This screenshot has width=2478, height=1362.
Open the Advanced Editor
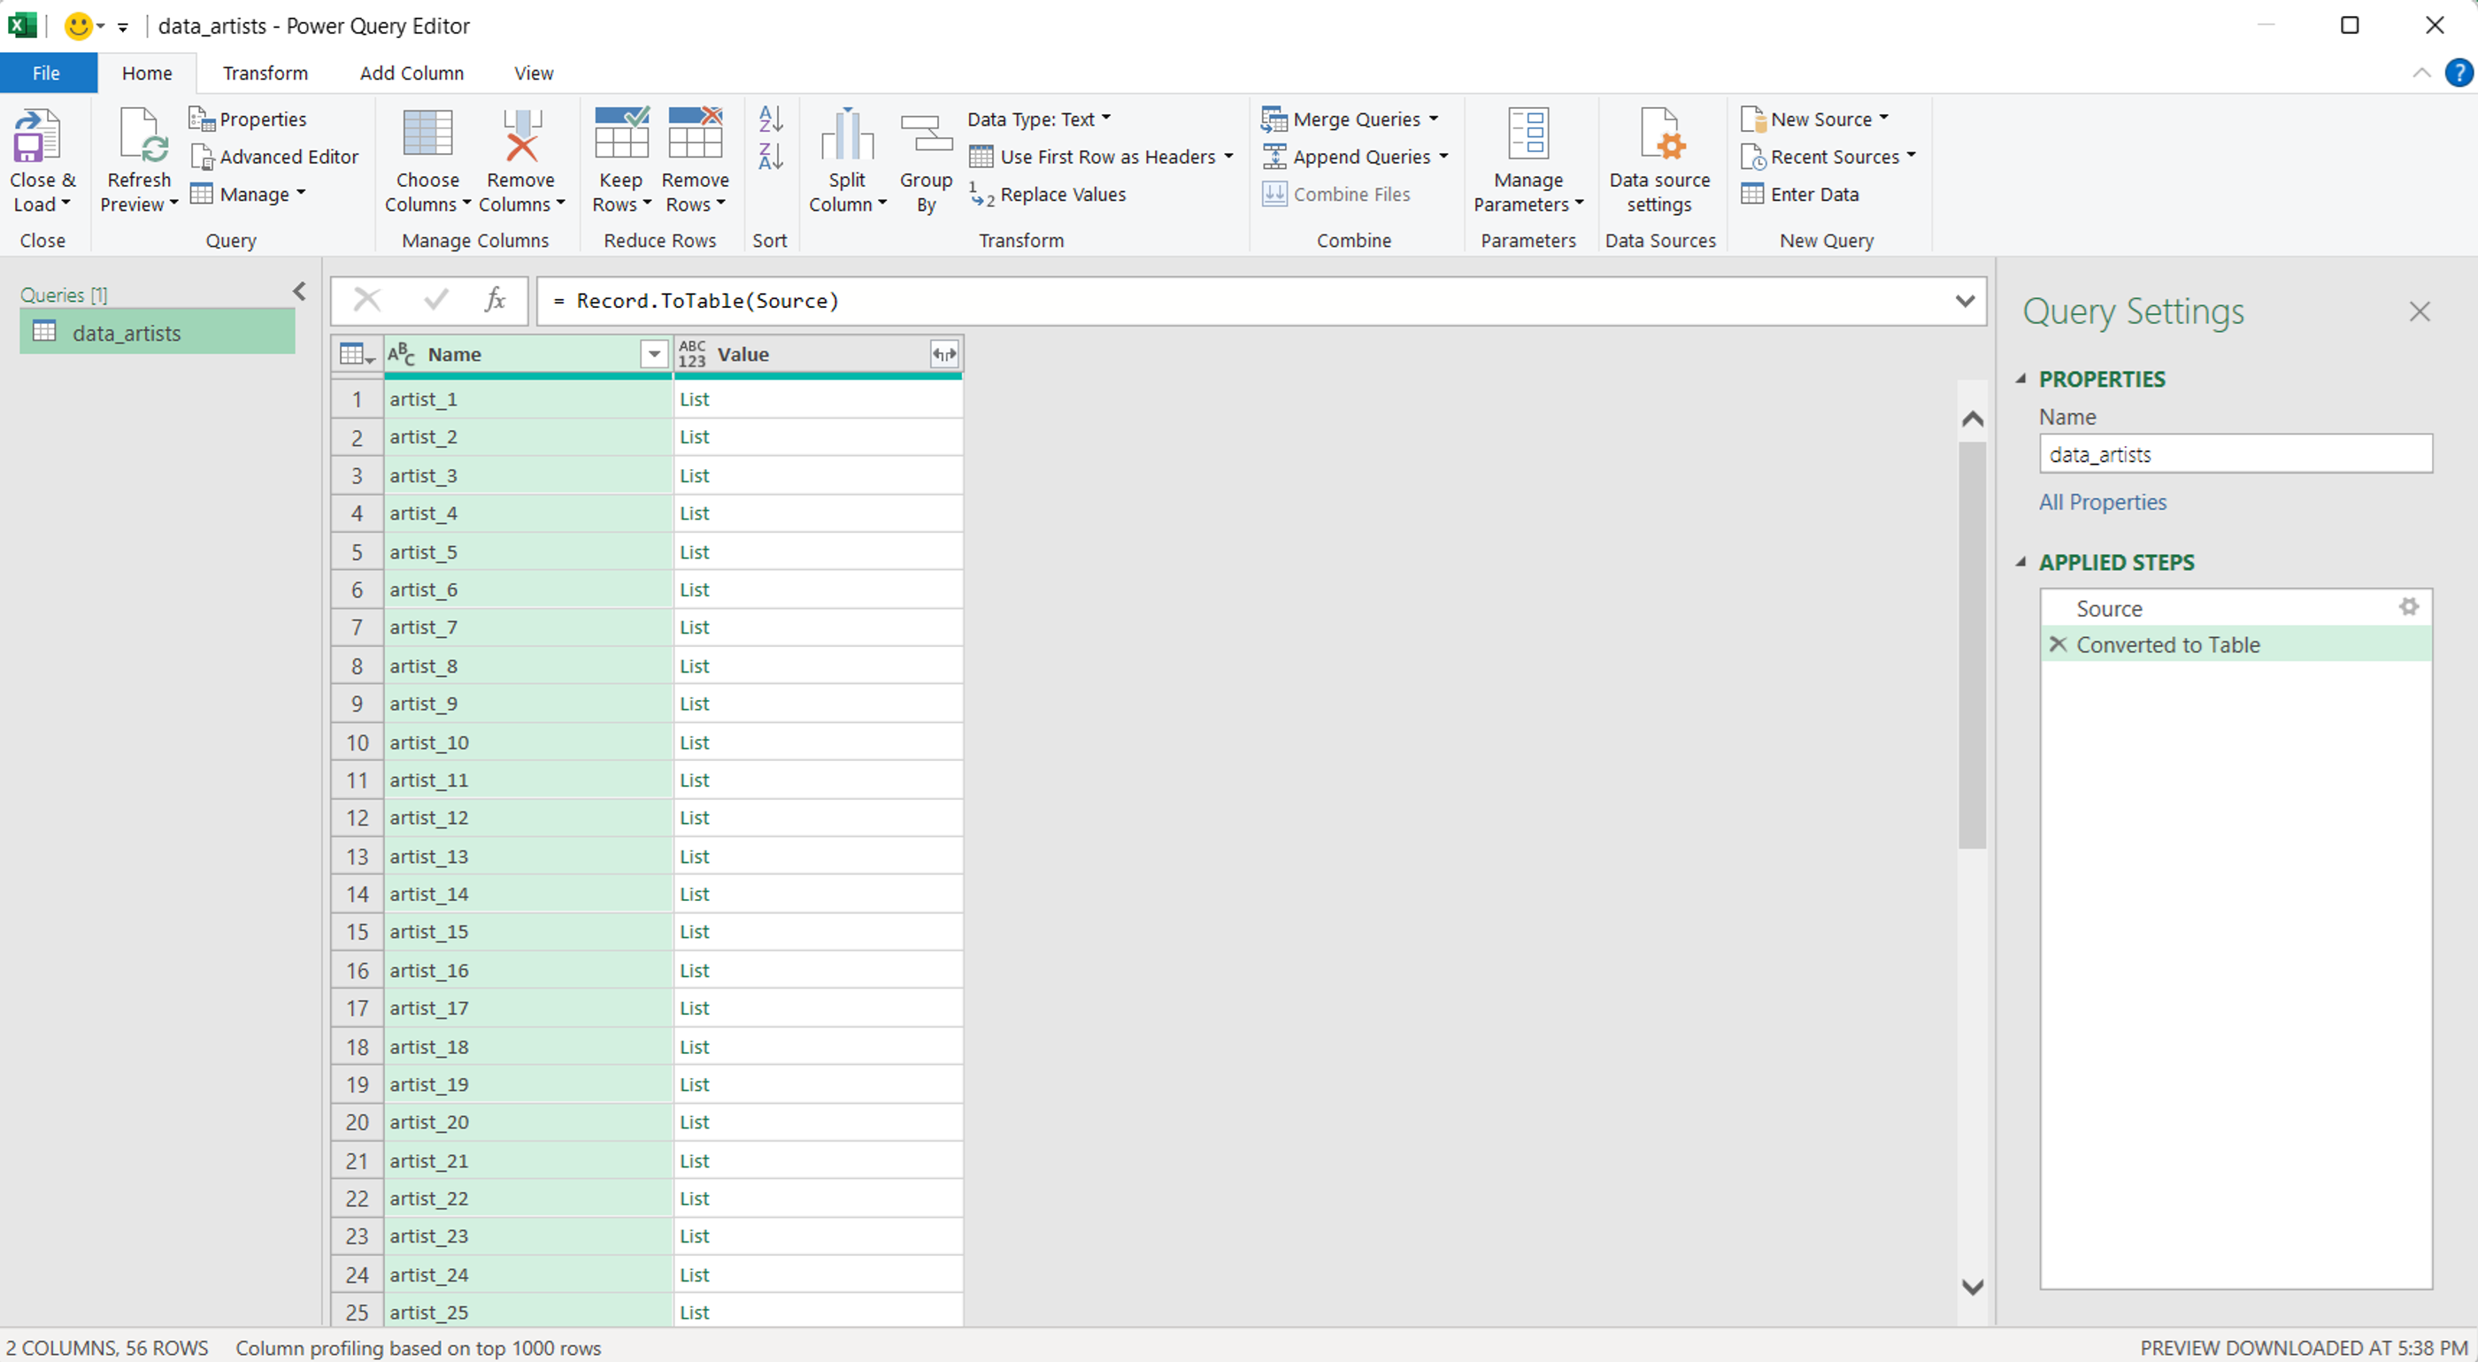(x=274, y=157)
